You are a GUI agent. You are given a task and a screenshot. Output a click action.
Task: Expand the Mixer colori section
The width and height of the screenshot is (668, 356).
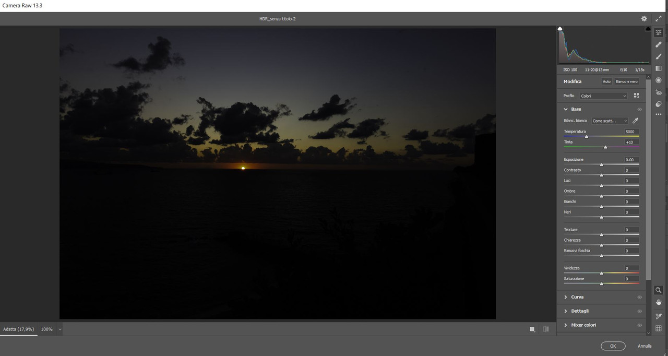[566, 325]
